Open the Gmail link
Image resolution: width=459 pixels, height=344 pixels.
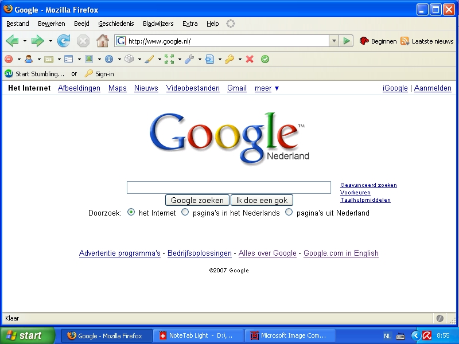click(237, 88)
